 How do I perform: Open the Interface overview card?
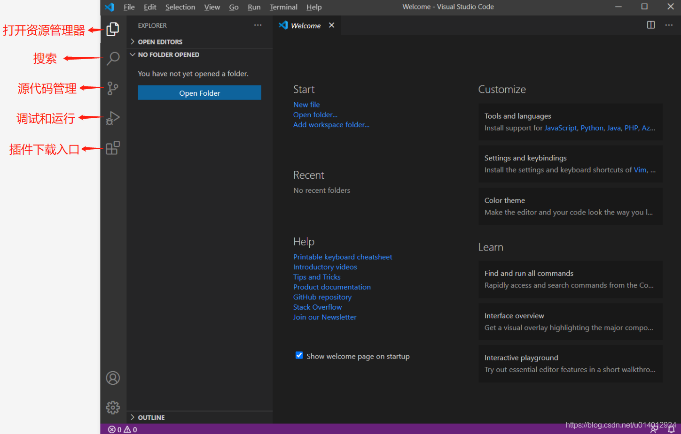(571, 321)
